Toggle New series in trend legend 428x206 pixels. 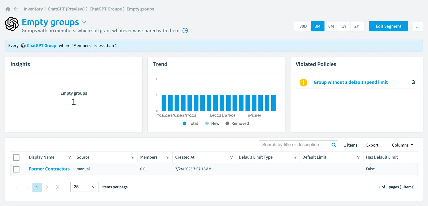coord(212,123)
